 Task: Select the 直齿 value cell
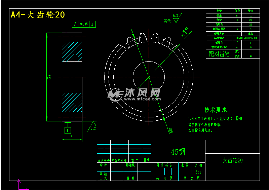tap(251, 34)
